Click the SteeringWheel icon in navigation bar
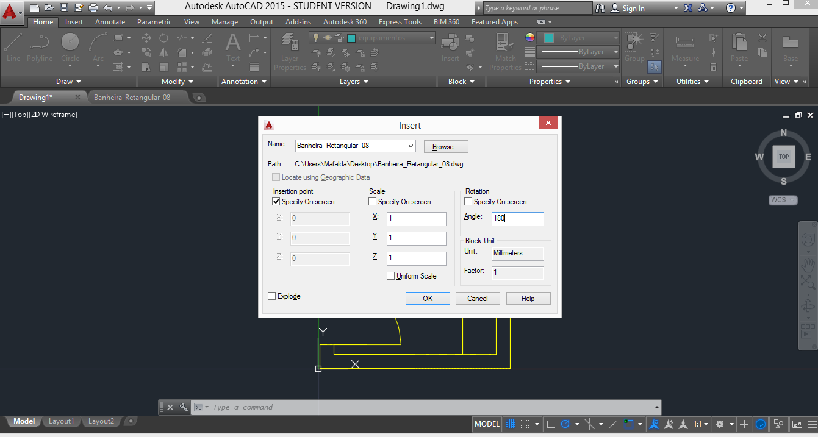This screenshot has height=437, width=818. coord(808,240)
